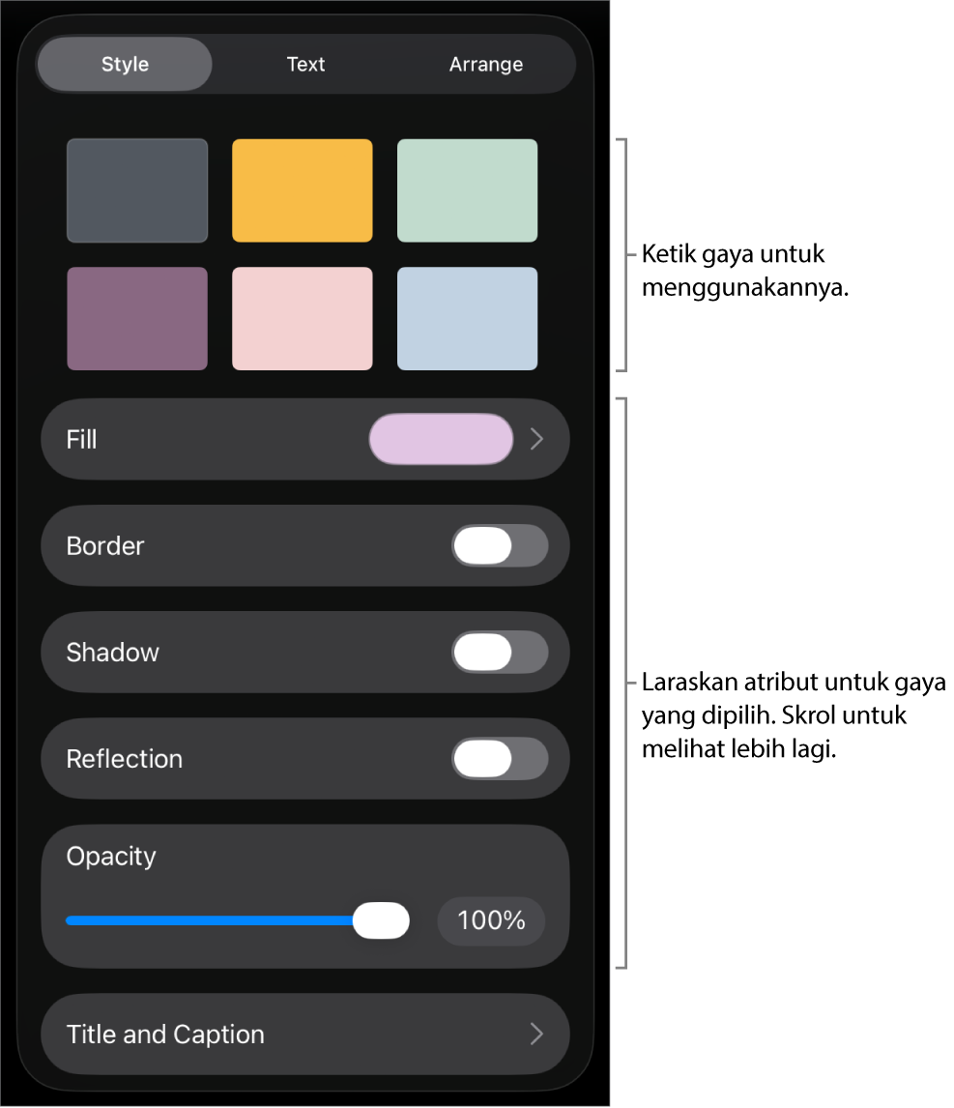Screen dimensions: 954x1108
Task: Select the pink style preset
Action: click(302, 318)
